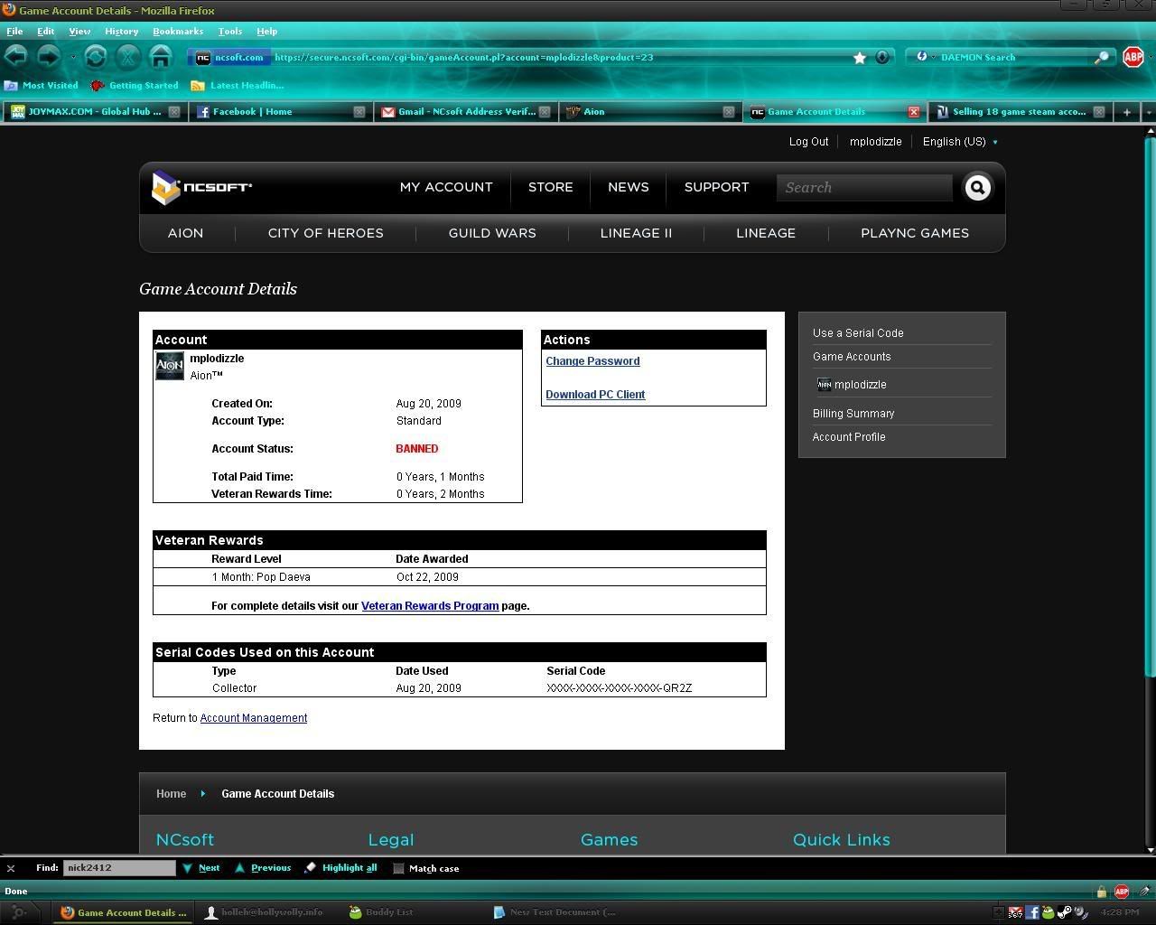Click the Change Password link
Screen dimensions: 1156x925
pyautogui.click(x=592, y=361)
